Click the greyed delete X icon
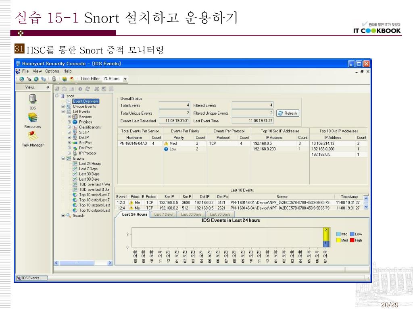 point(97,89)
